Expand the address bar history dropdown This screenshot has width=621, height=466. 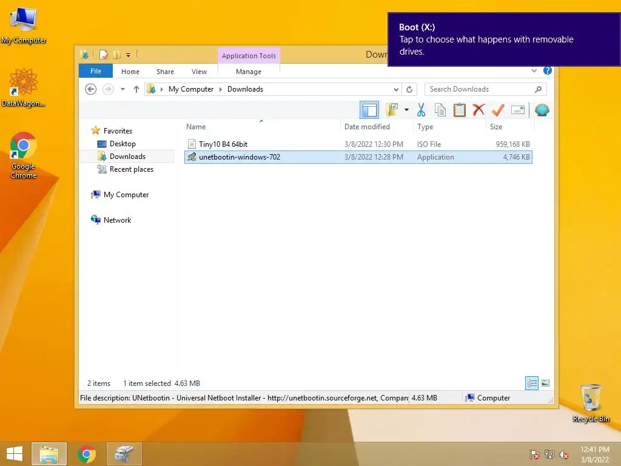396,90
